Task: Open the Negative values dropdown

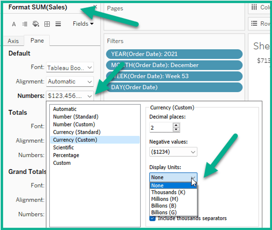Action: (x=173, y=152)
